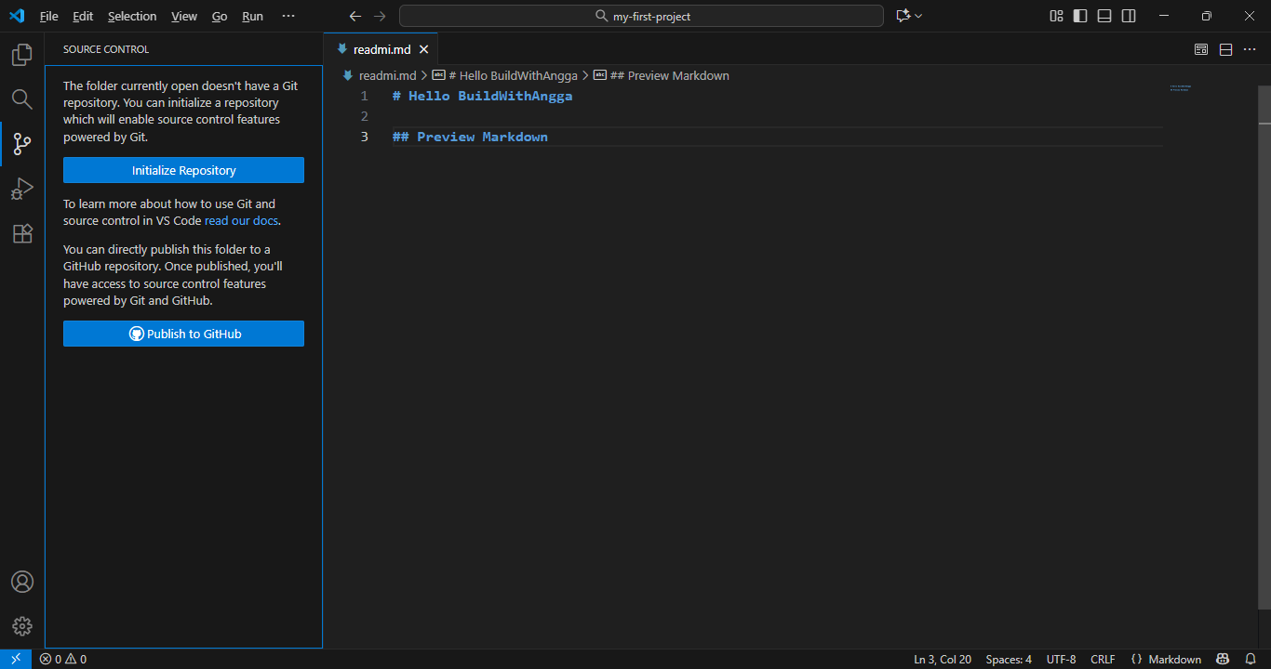Open the View menu
The width and height of the screenshot is (1271, 669).
click(x=183, y=16)
